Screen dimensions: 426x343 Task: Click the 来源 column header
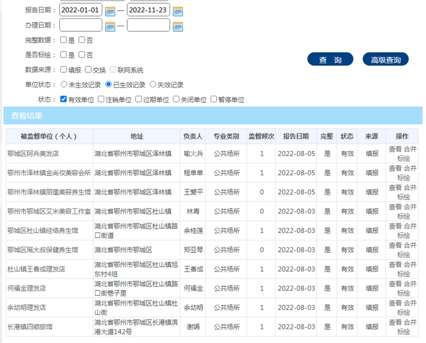pyautogui.click(x=372, y=136)
